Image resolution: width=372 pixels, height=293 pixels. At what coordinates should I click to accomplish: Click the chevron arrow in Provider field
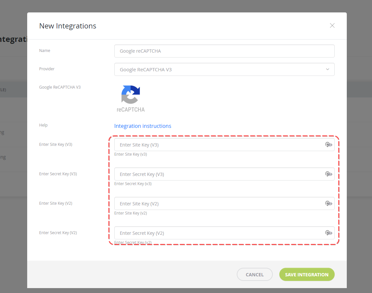coord(327,69)
